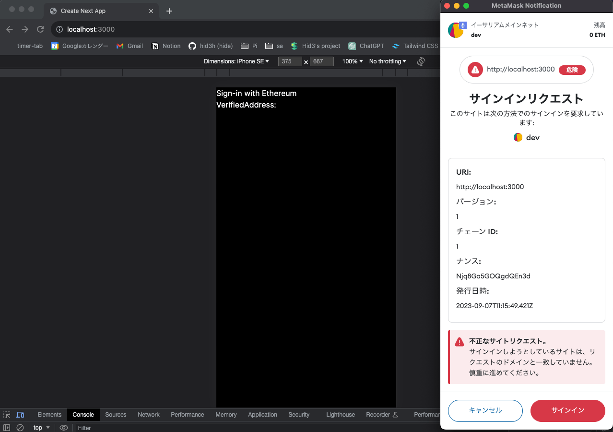Open the Hid3's project bookmark

tap(316, 46)
